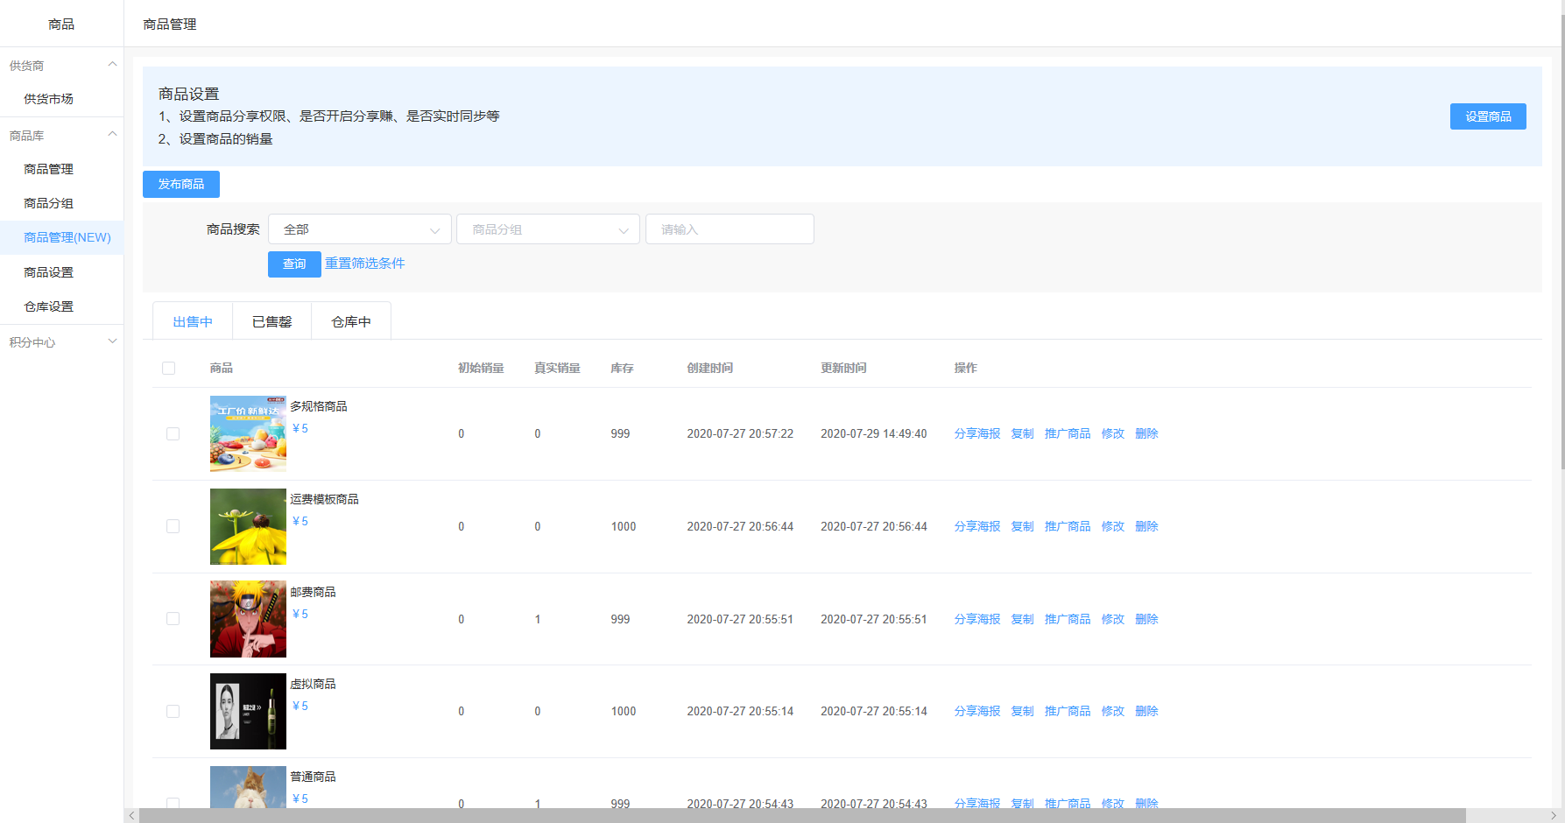The height and width of the screenshot is (823, 1565).
Task: Click 修改 for 多规格商品
Action: [1113, 434]
